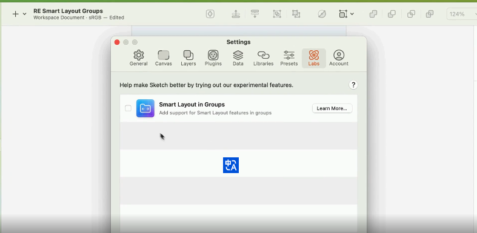The width and height of the screenshot is (477, 233).
Task: Click the Send Backward toolbar icon
Action: (255, 14)
